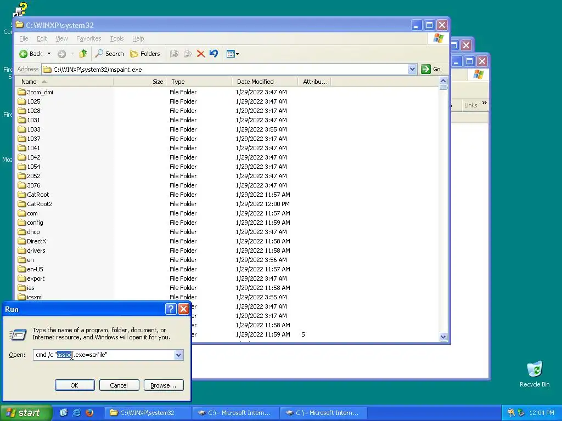Sort by Size column header

point(139,82)
